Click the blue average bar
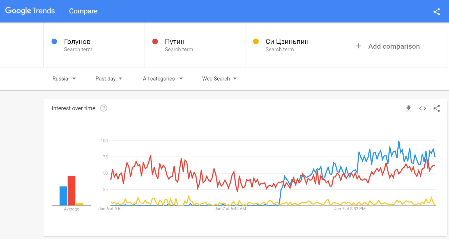449x239 pixels. [x=63, y=196]
